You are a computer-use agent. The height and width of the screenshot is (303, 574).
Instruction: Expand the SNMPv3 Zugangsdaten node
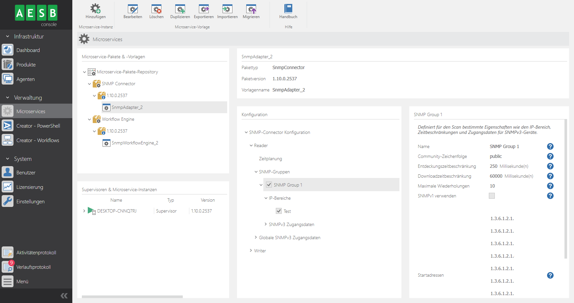[266, 224]
